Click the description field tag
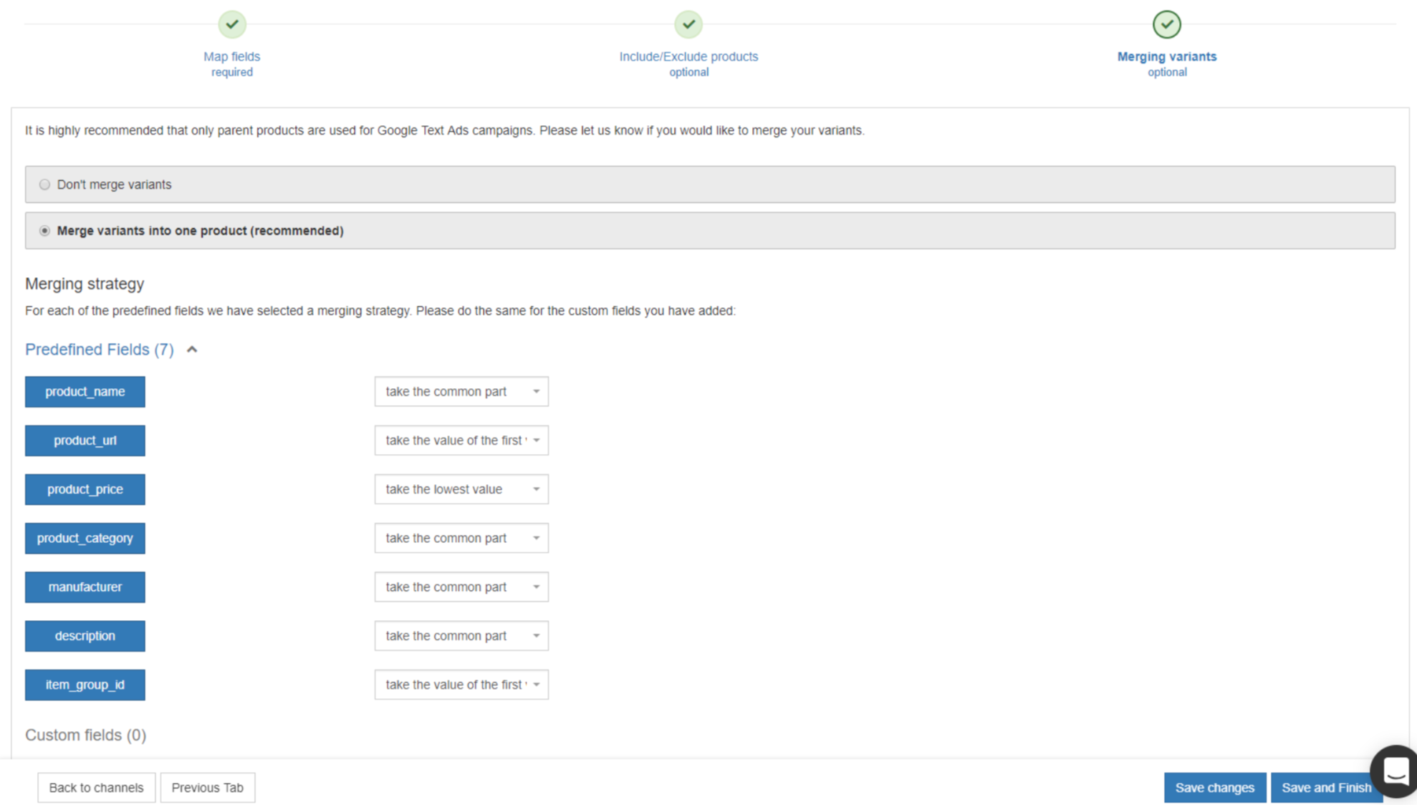The width and height of the screenshot is (1417, 805). point(85,636)
